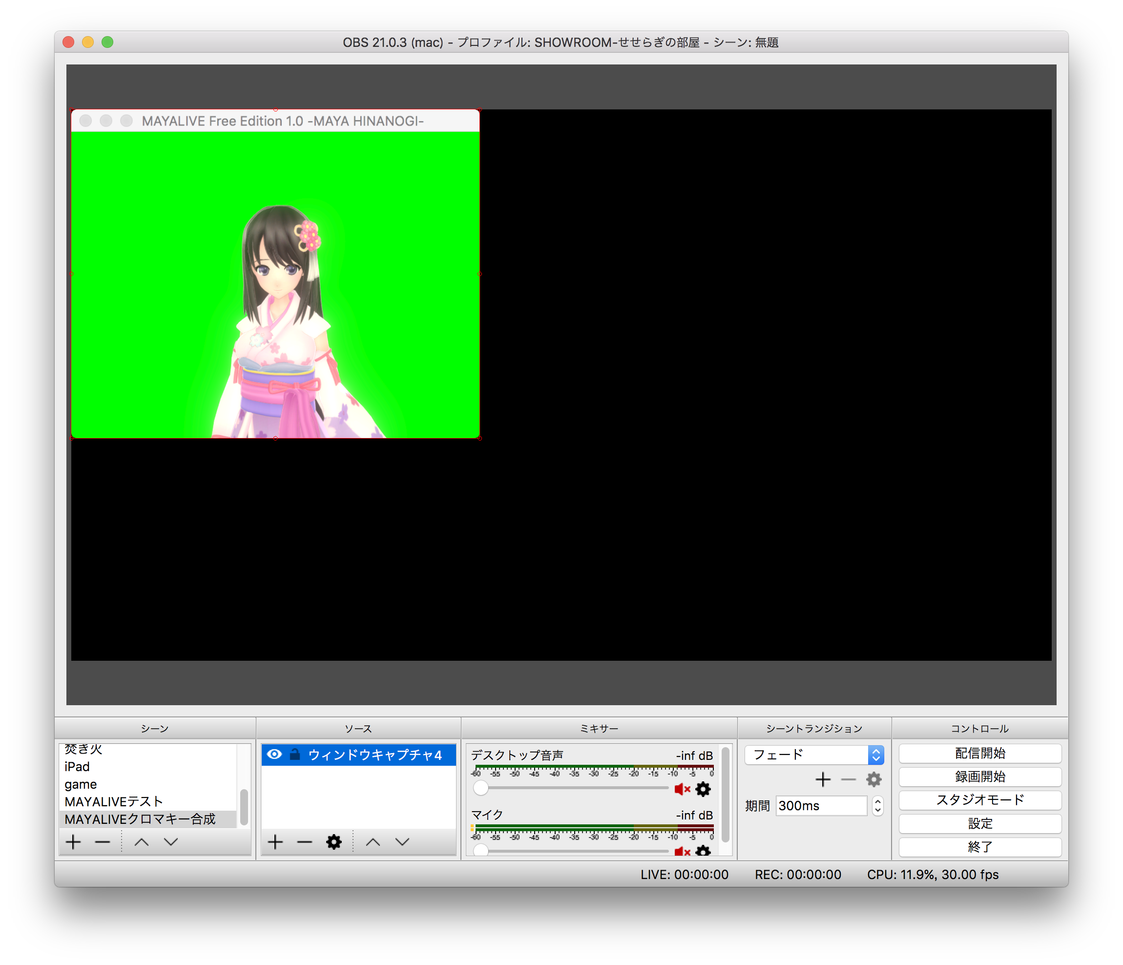
Task: Select the 焚き火 scene
Action: [147, 750]
